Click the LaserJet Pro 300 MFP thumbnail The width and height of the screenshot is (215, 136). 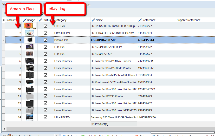30,110
